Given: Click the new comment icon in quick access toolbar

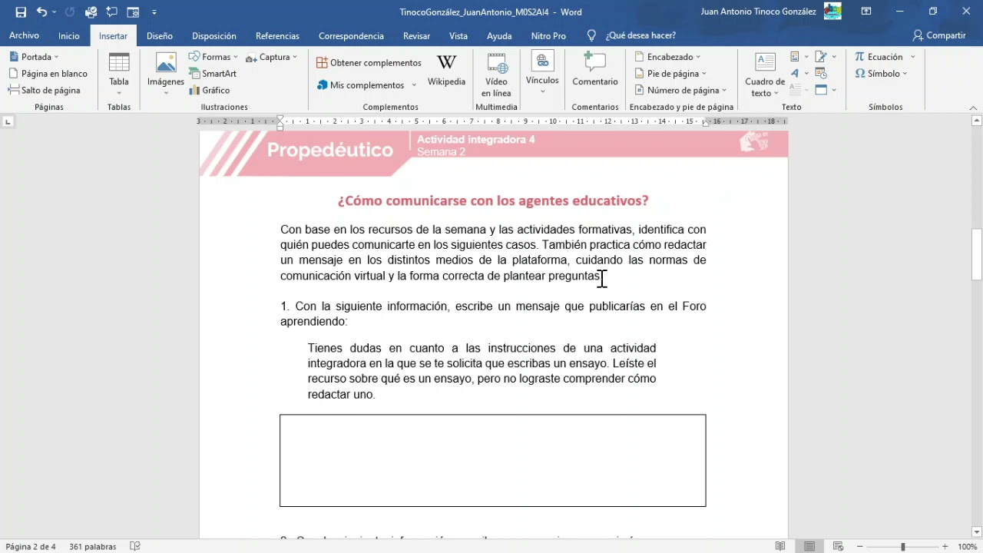Looking at the screenshot, I should 112,12.
